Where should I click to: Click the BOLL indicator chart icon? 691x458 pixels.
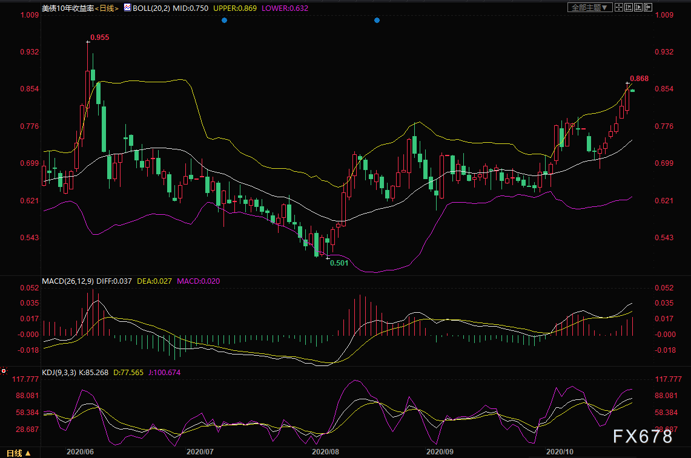tap(127, 7)
